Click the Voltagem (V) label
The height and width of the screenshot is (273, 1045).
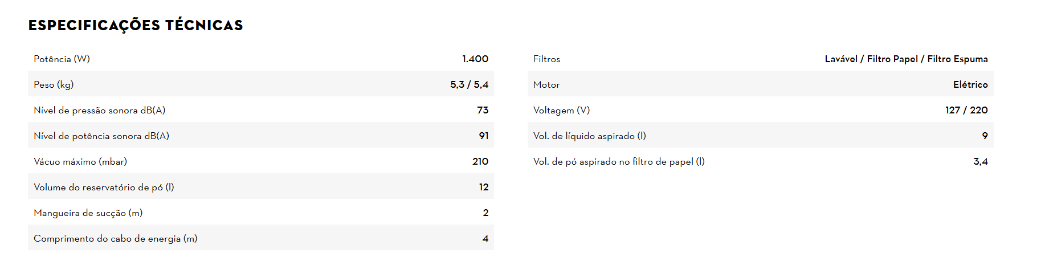click(561, 110)
